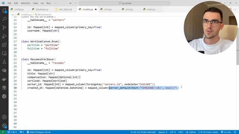Click unsaved dot on models.py tab

[x=96, y=9]
